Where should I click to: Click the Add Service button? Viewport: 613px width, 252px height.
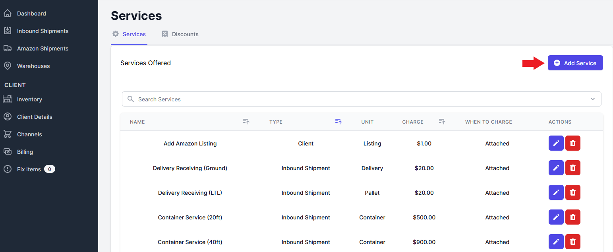tap(575, 63)
